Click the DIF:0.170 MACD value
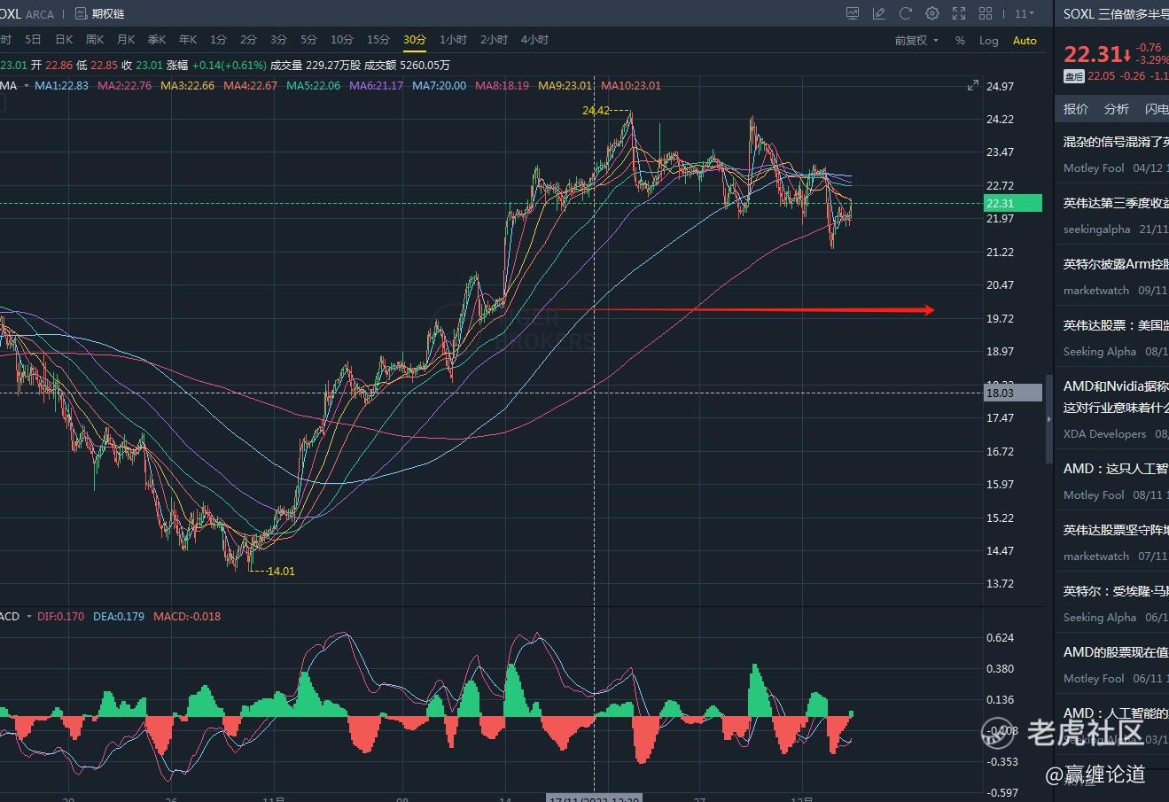 (x=61, y=616)
